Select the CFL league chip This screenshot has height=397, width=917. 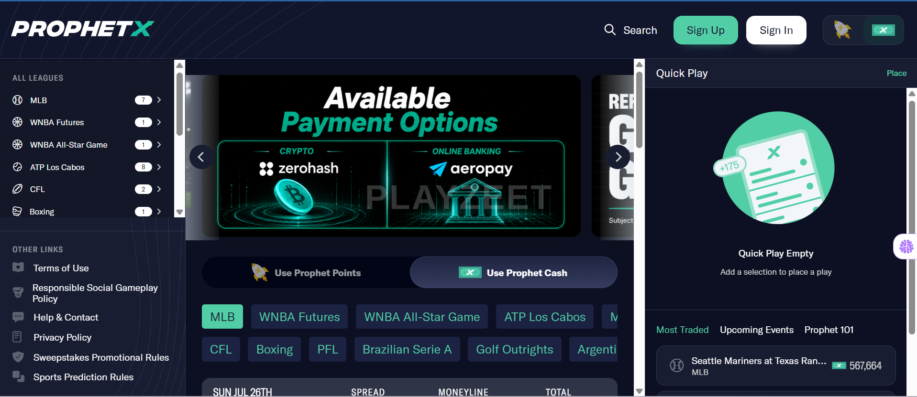221,349
